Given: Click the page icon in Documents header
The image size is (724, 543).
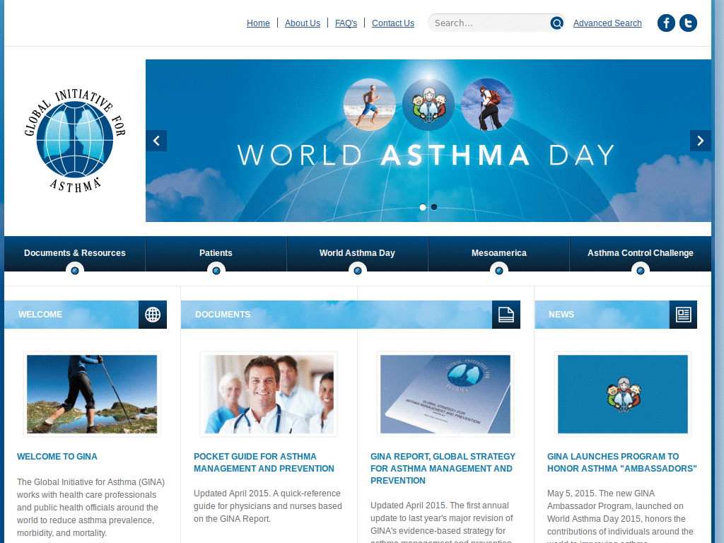Looking at the screenshot, I should (506, 315).
